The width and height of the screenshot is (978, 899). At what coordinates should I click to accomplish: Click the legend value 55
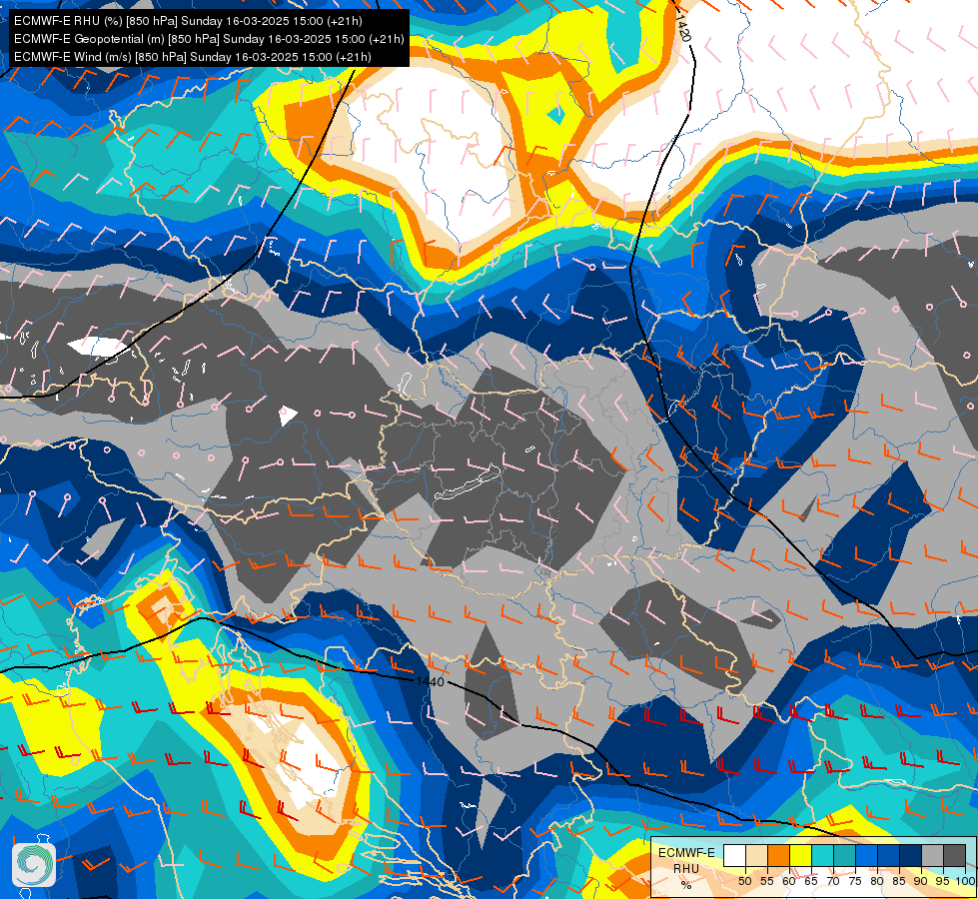coord(767,881)
